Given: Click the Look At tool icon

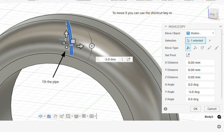Looking at the screenshot, I should pos(49,116).
